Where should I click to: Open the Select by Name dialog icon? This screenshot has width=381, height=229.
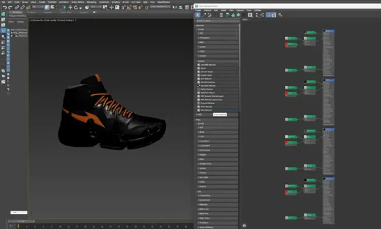(52, 8)
